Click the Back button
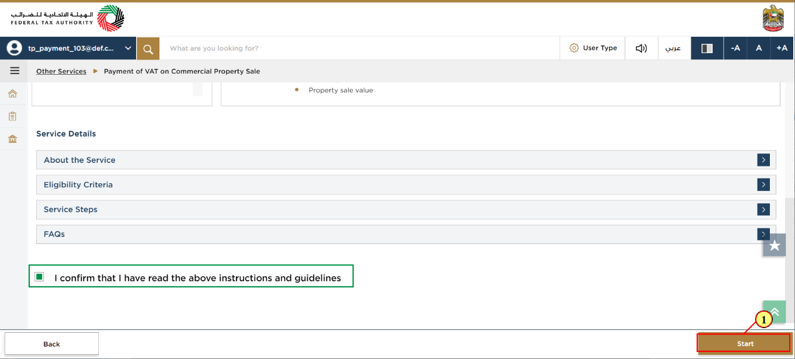This screenshot has width=795, height=359. click(51, 344)
